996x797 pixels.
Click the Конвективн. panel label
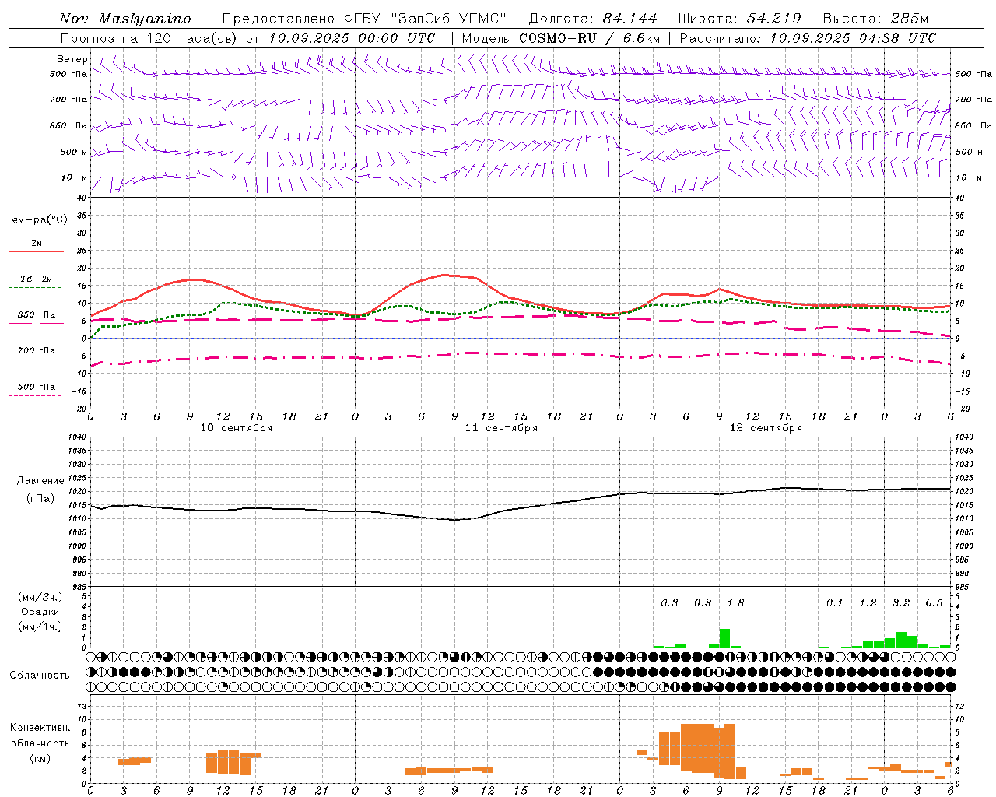click(40, 728)
